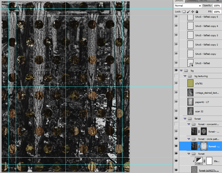This screenshot has width=222, height=173.
Task: Hide the SAoS - faf9a6 copy 2 layer
Action: tap(176, 44)
